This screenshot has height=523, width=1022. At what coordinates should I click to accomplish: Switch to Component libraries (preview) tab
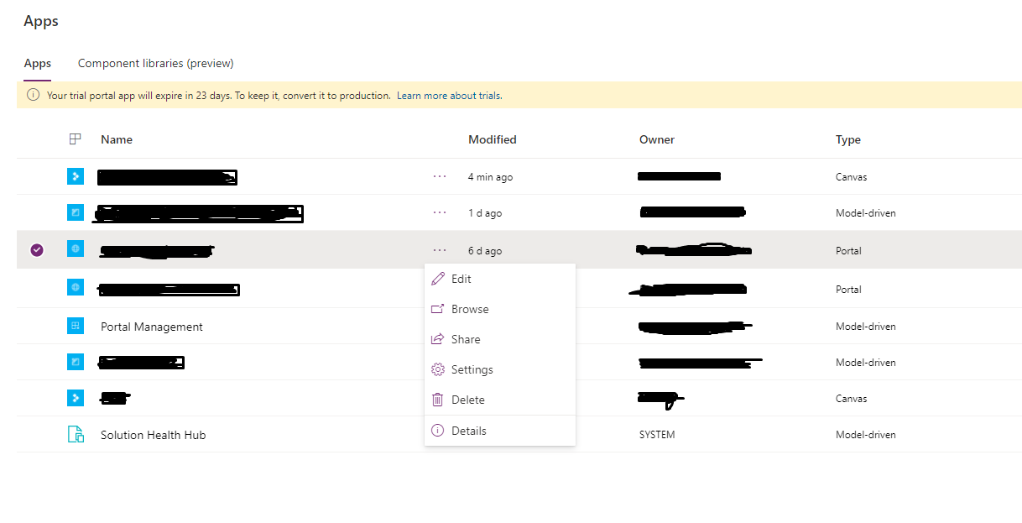click(155, 63)
